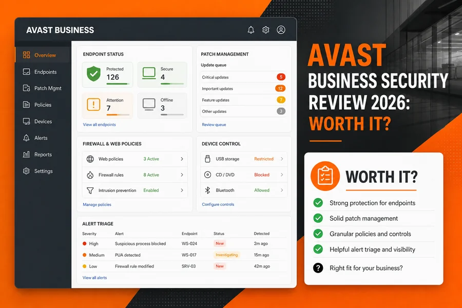Viewport: 462px width, 308px height.
Task: Click the Overview grid icon in sidebar
Action: [x=27, y=55]
